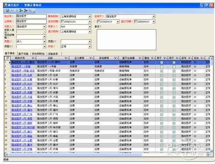Click the save disk icon in toolbar
Image resolution: width=215 pixels, height=164 pixels.
tap(7, 10)
